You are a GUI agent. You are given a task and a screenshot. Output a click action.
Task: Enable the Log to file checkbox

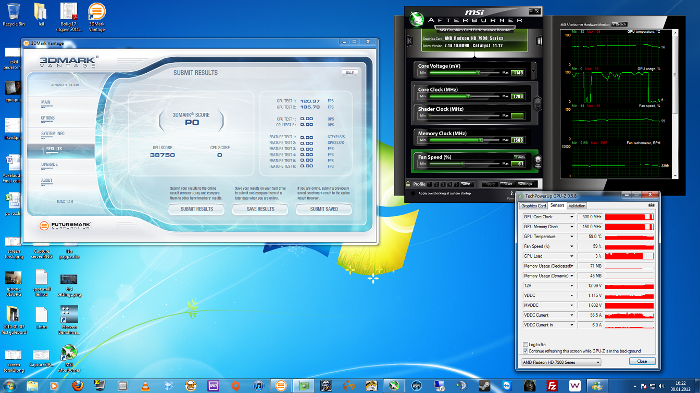tap(525, 345)
